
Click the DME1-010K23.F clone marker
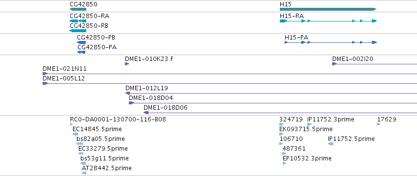point(127,64)
